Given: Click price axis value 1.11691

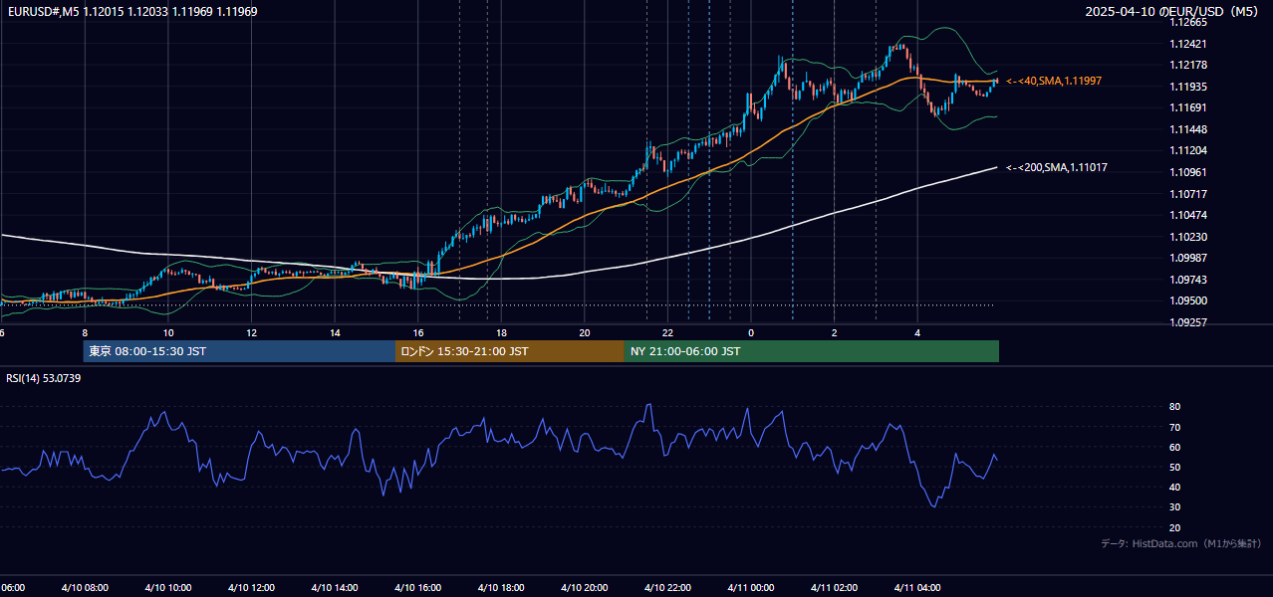Looking at the screenshot, I should [1187, 107].
